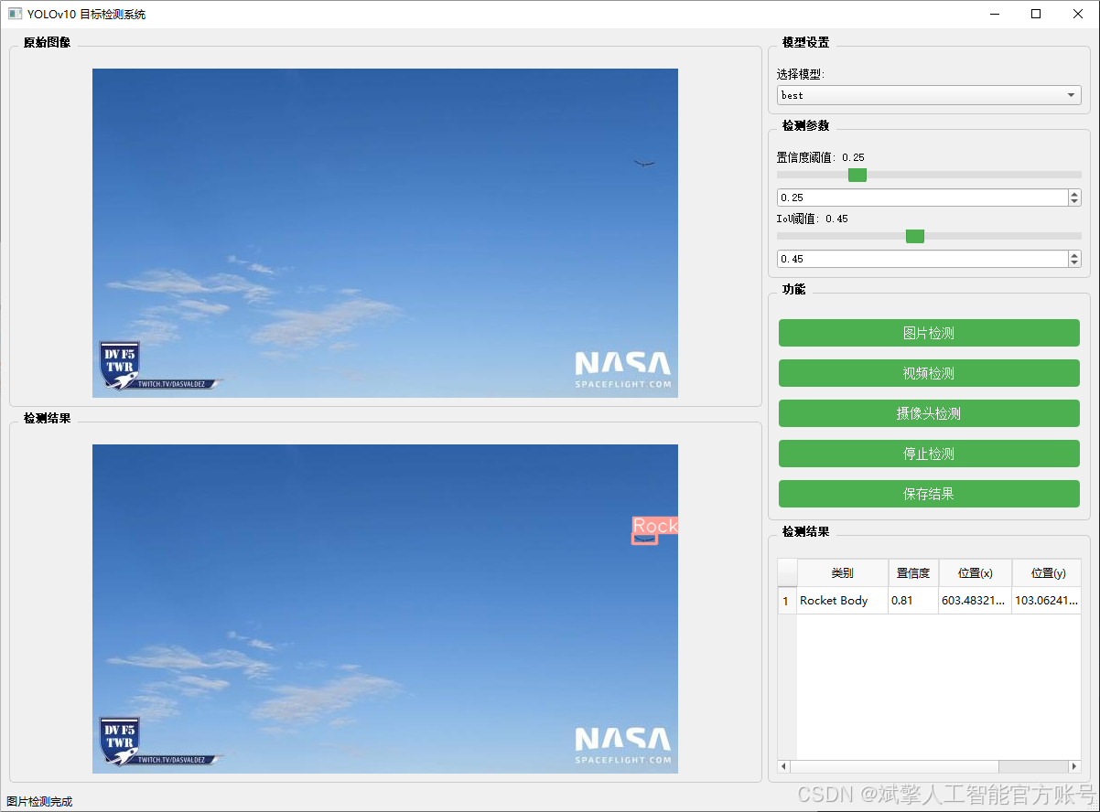Decrease confidence threshold with spinbox down arrow
Viewport: 1100px width, 812px height.
tap(1074, 202)
